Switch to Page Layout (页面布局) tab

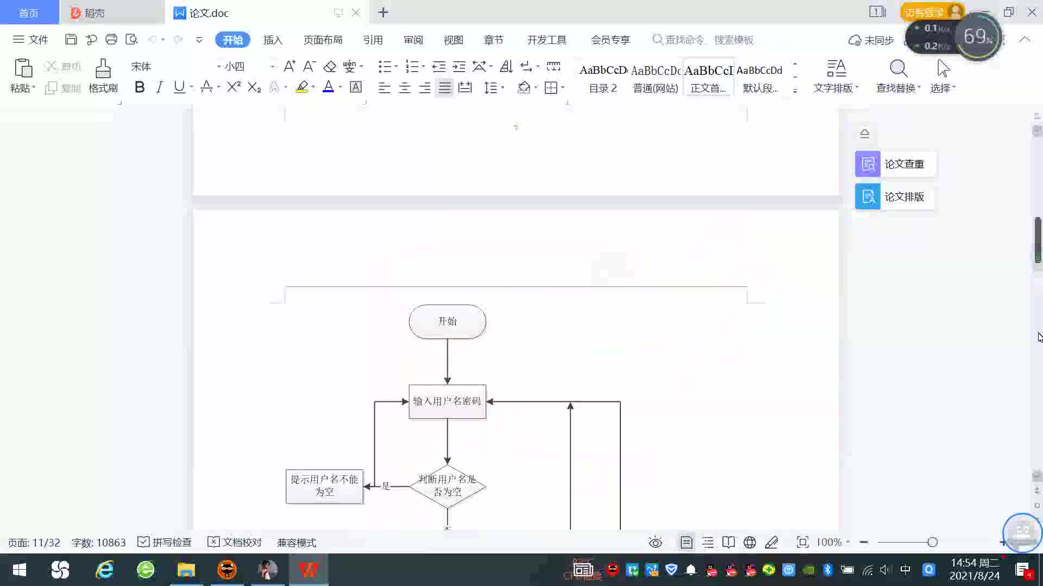click(x=323, y=40)
